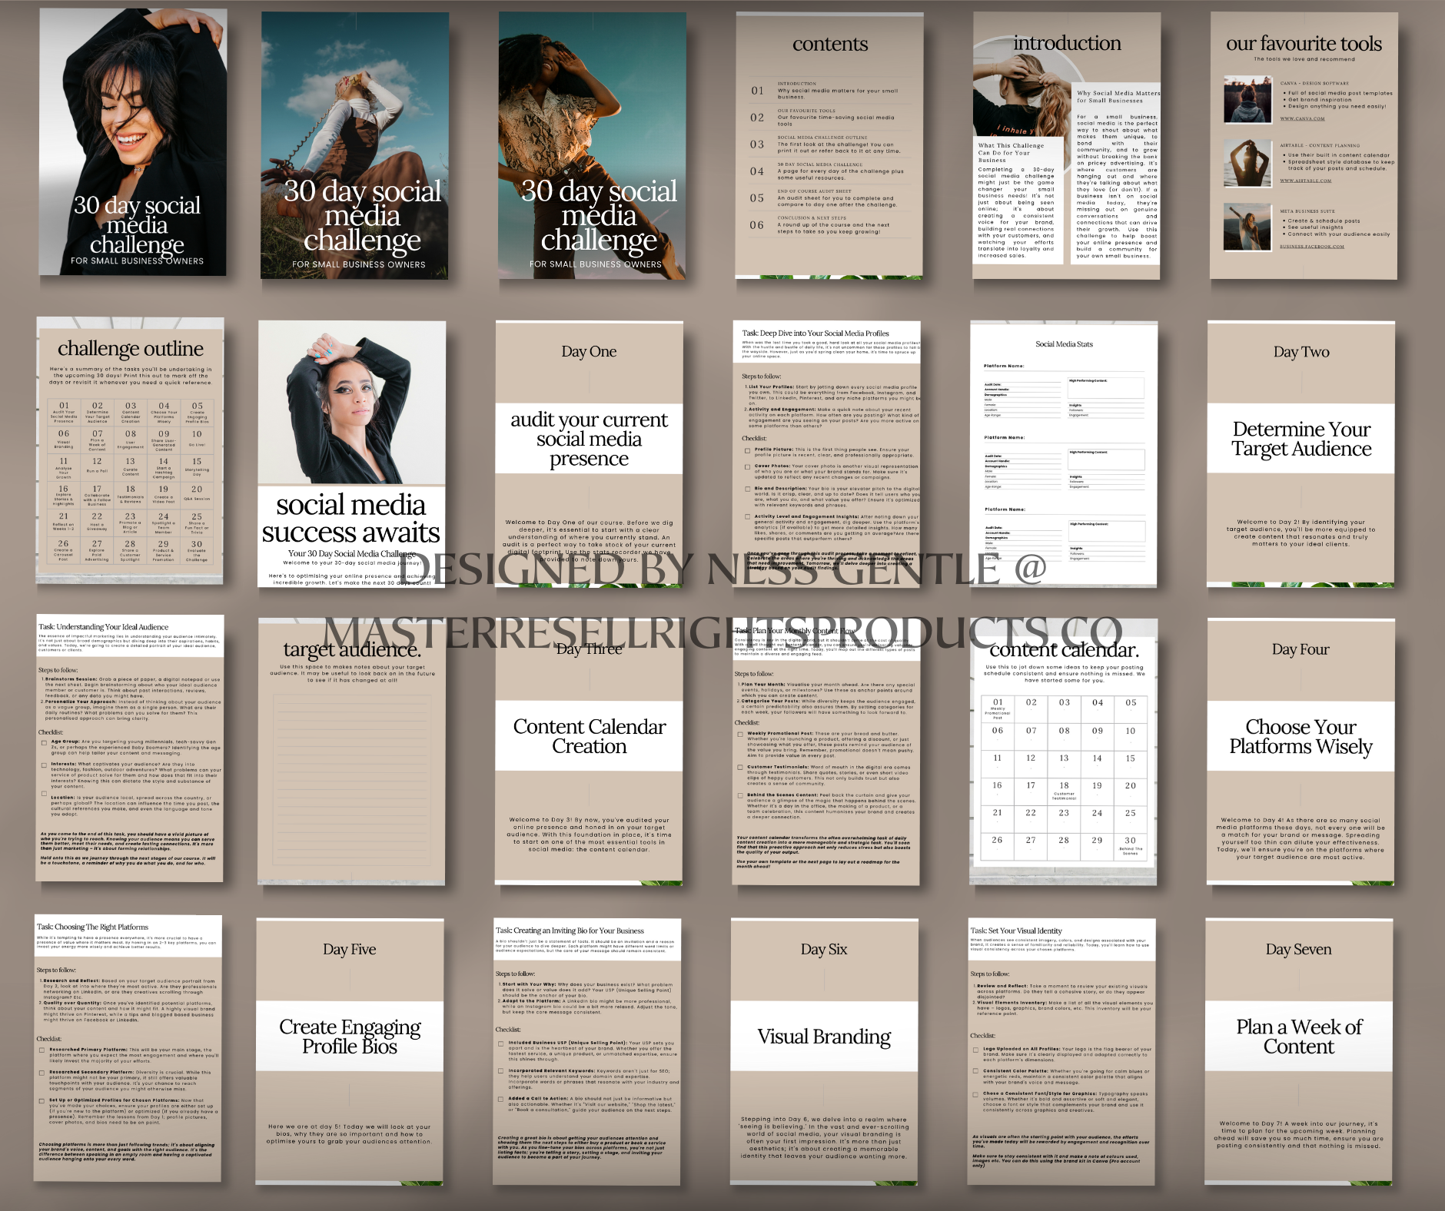Select the cover with woman holding telephone

354,144
